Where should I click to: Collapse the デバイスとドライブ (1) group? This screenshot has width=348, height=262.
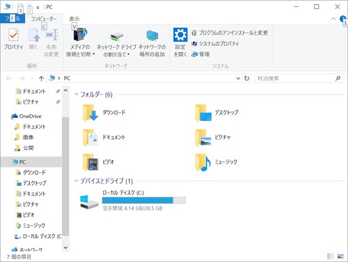tap(76, 181)
